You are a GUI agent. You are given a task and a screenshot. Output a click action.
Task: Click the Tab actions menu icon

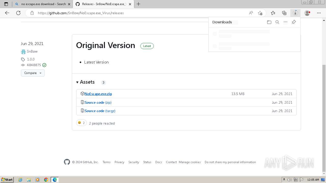[6, 4]
